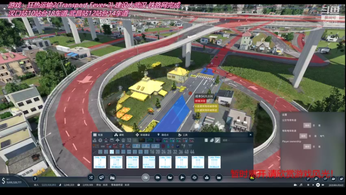Open the landscape/assets menu icon
346x195 pixels.
pos(207,177)
